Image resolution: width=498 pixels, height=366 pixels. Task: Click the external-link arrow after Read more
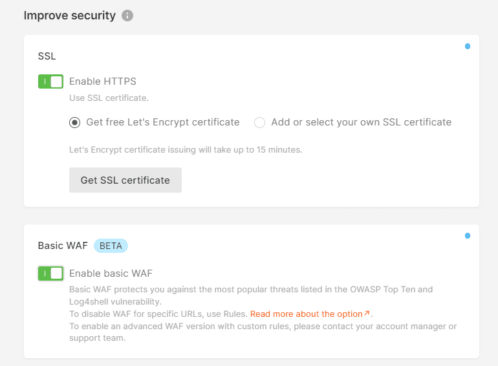[367, 314]
